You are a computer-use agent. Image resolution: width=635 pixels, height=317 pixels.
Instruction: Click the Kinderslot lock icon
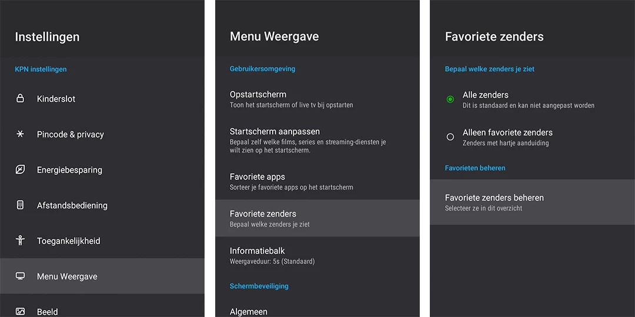20,99
